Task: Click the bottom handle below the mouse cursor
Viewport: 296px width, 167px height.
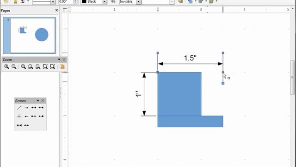Action: point(223,83)
